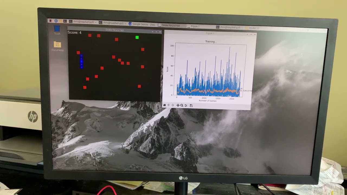
Task: Open Configure subplots sliders icon
Action: pos(186,105)
